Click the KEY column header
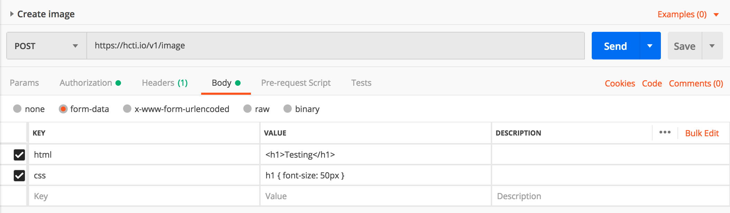 click(x=39, y=133)
